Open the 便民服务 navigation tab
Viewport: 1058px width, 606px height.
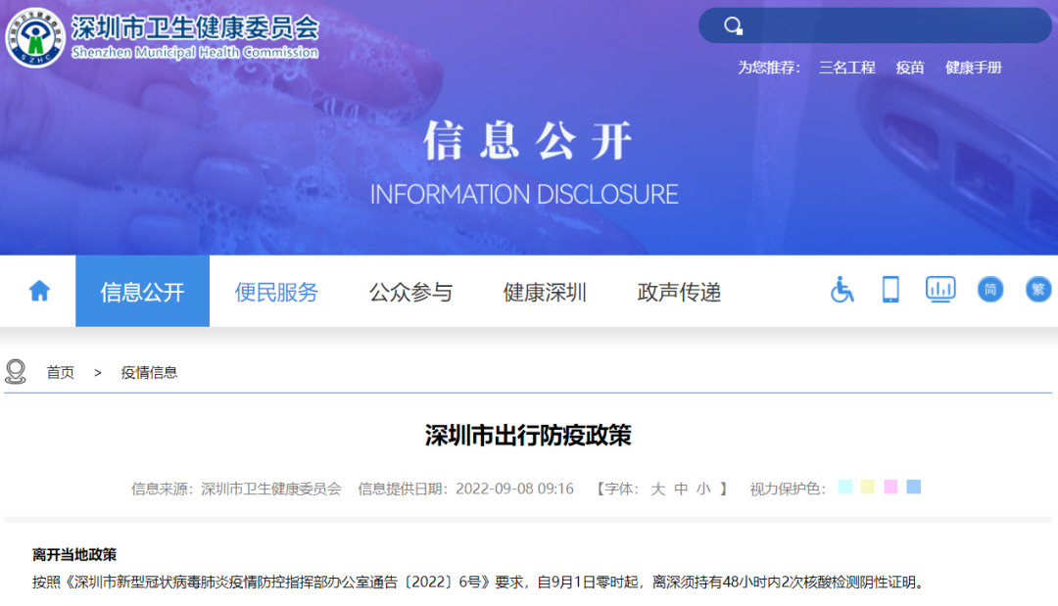[x=276, y=292]
